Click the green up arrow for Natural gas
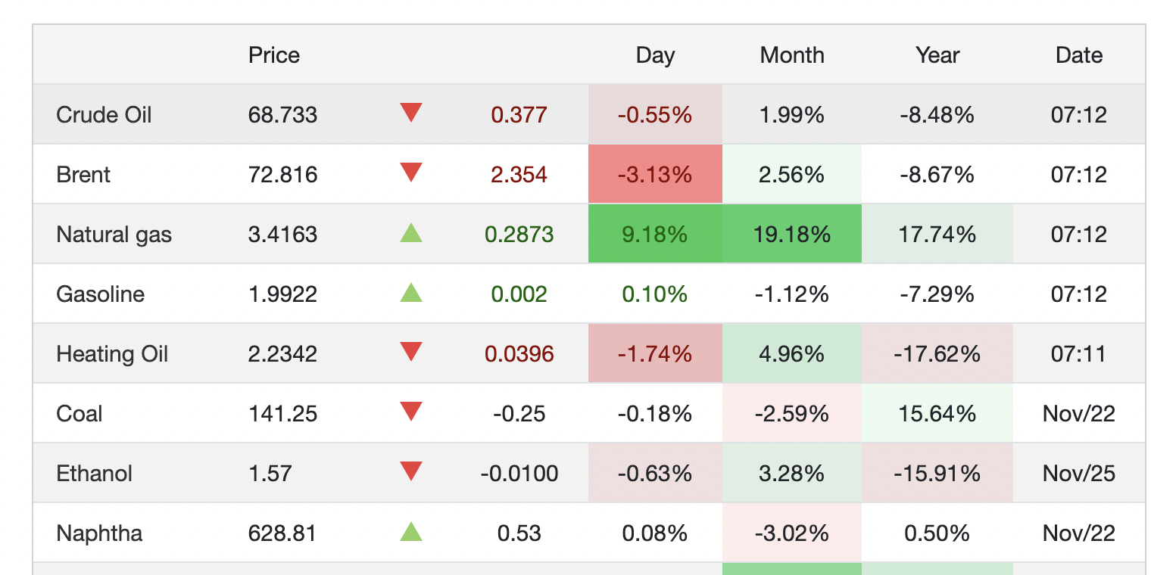Screen dimensions: 1151x575 [x=411, y=232]
